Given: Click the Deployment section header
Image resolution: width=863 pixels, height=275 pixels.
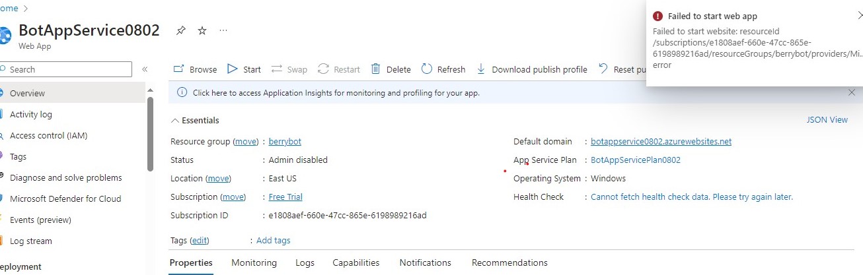Looking at the screenshot, I should 21,266.
